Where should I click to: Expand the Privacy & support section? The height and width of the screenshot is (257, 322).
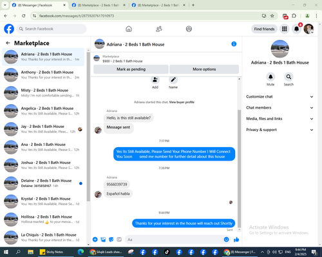point(279,130)
